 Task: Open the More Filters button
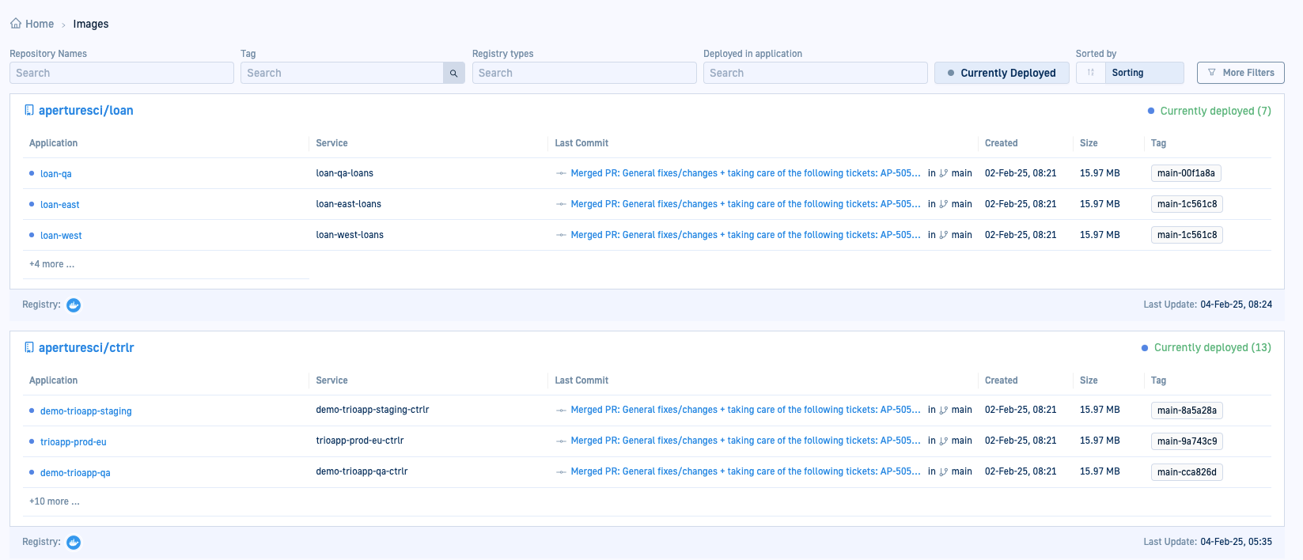pos(1240,73)
